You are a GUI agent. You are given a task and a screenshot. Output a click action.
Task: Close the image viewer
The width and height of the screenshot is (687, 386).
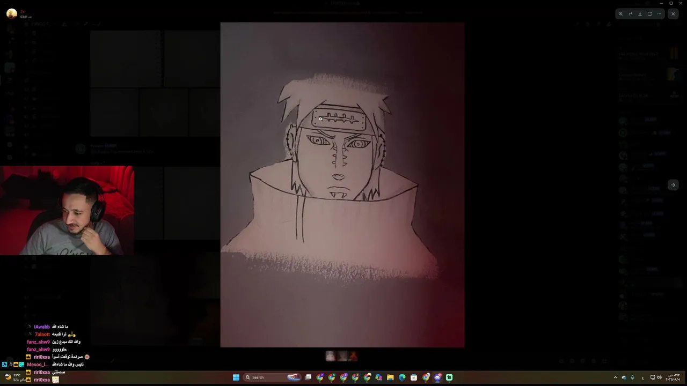[673, 14]
